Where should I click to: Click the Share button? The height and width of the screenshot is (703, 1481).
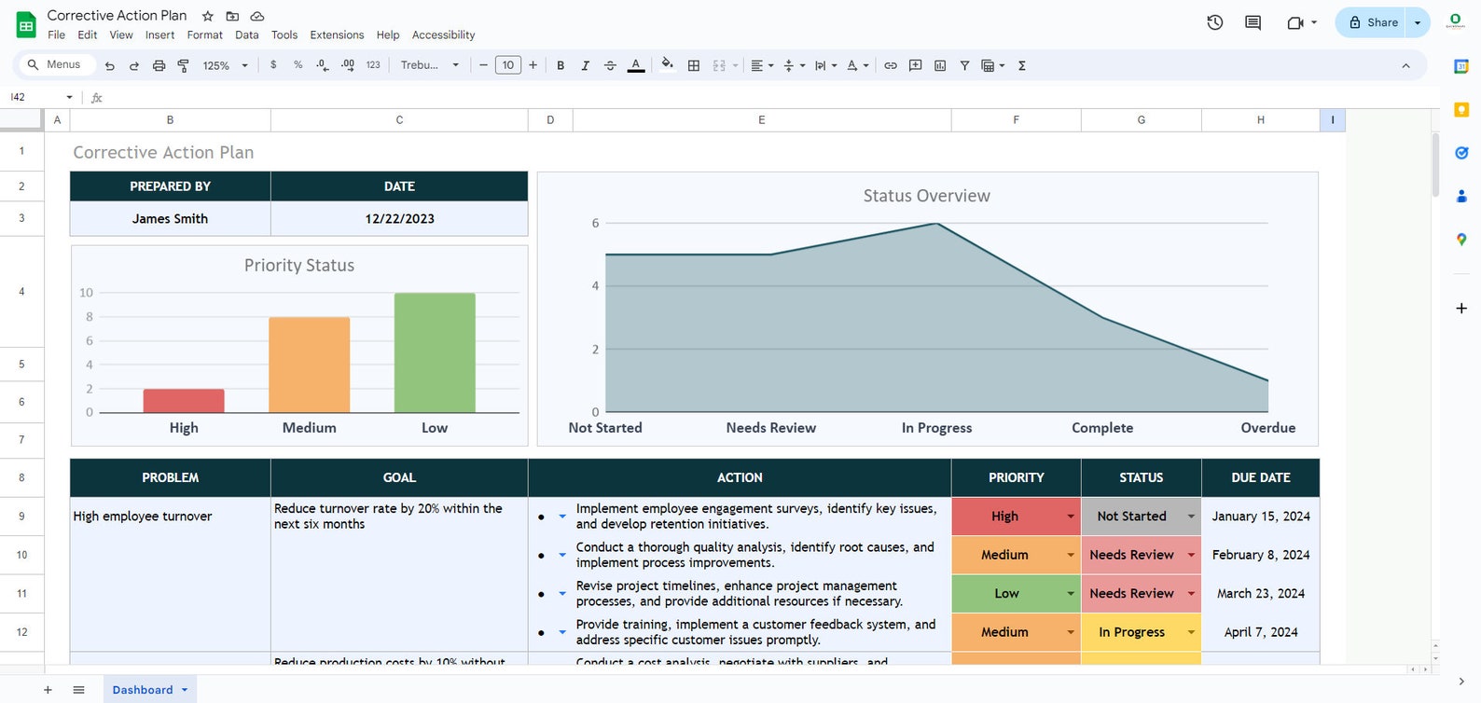[1372, 22]
